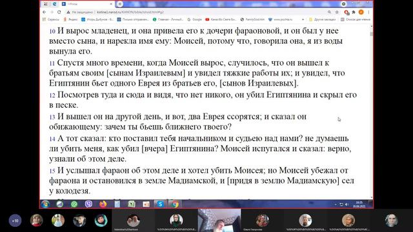This screenshot has width=413, height=232.
Task: Open the extensions puzzle icon
Action: pos(354,12)
